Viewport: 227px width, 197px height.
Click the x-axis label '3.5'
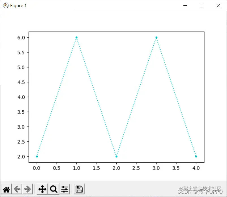coord(176,168)
